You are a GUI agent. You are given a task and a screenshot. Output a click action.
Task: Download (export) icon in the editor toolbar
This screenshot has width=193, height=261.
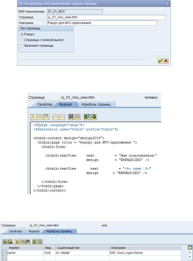[x=93, y=117]
